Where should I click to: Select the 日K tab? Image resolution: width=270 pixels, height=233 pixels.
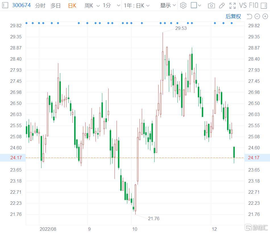coord(72,5)
